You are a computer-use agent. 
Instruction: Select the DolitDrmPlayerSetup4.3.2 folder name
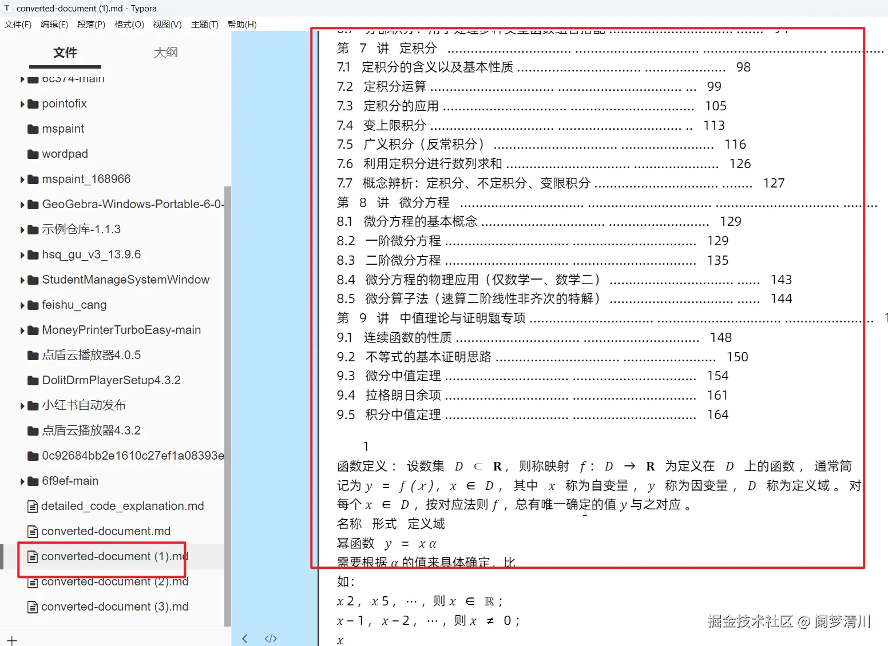pyautogui.click(x=112, y=381)
